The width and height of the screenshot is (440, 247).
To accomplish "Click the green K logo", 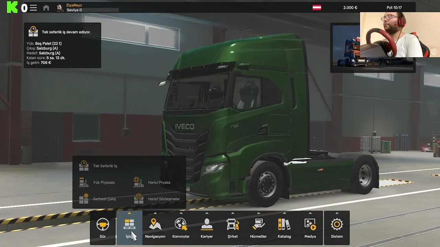I will [x=12, y=7].
